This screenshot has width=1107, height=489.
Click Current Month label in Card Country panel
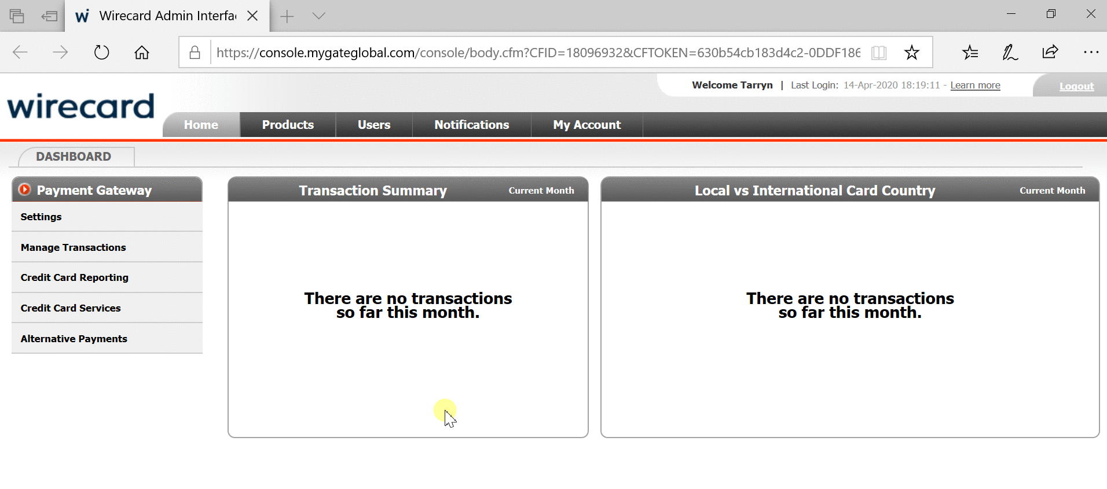[x=1053, y=190]
